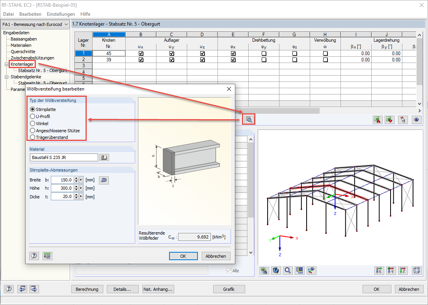The width and height of the screenshot is (428, 305).
Task: Switch to isometric view cube icon
Action: [x=416, y=270]
